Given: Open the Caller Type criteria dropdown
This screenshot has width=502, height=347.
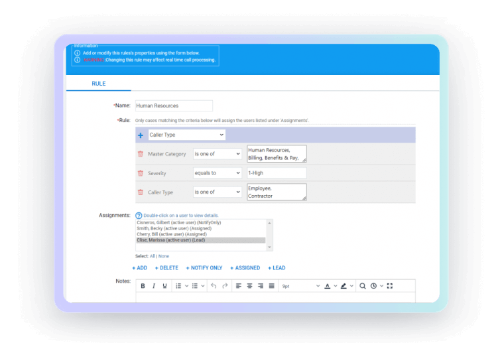Looking at the screenshot, I should 186,135.
